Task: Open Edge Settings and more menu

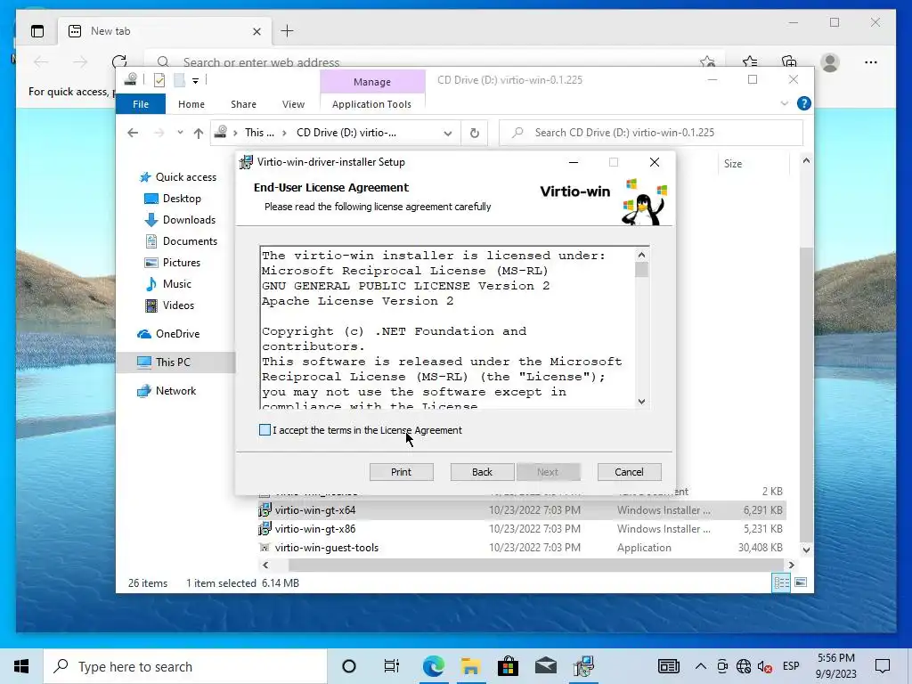Action: point(871,62)
